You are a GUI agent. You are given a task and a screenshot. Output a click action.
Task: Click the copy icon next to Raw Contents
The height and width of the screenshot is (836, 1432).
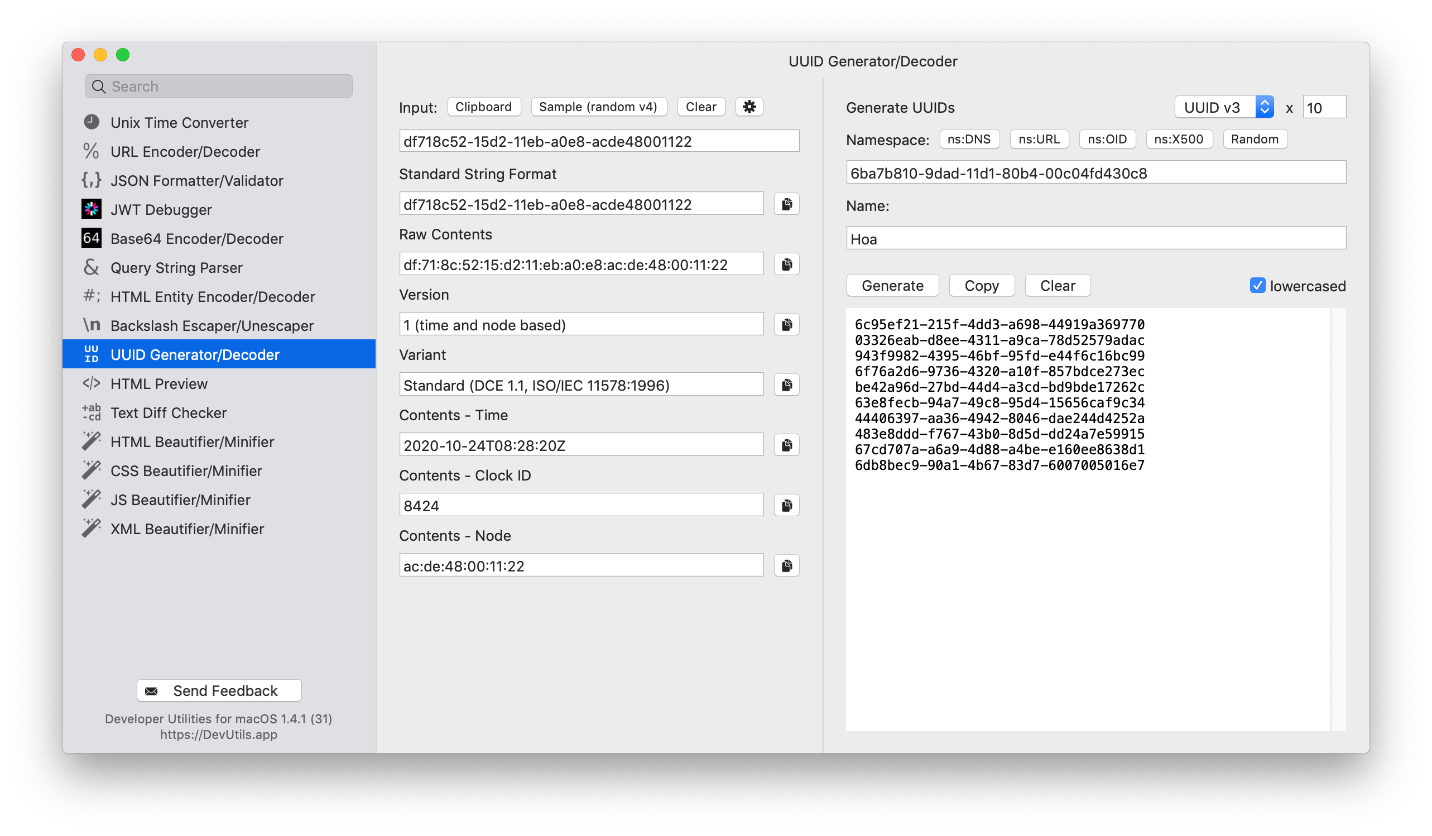pos(787,264)
